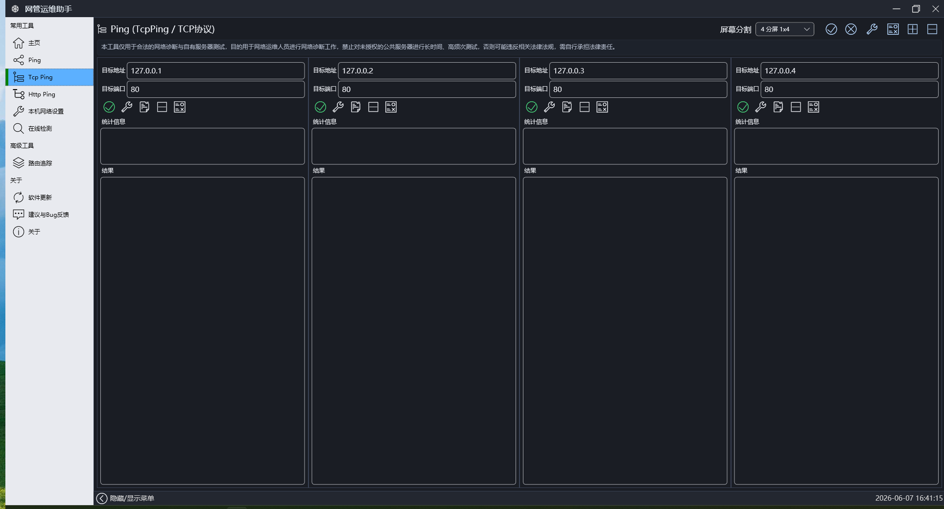This screenshot has width=944, height=509.
Task: Click target address field 127.0.0.2
Action: 427,70
